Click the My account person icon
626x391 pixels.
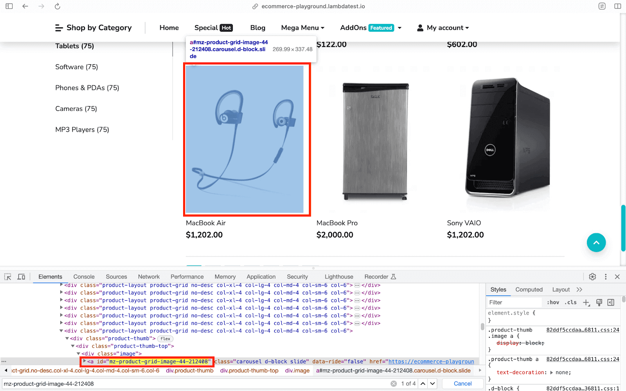click(x=420, y=28)
